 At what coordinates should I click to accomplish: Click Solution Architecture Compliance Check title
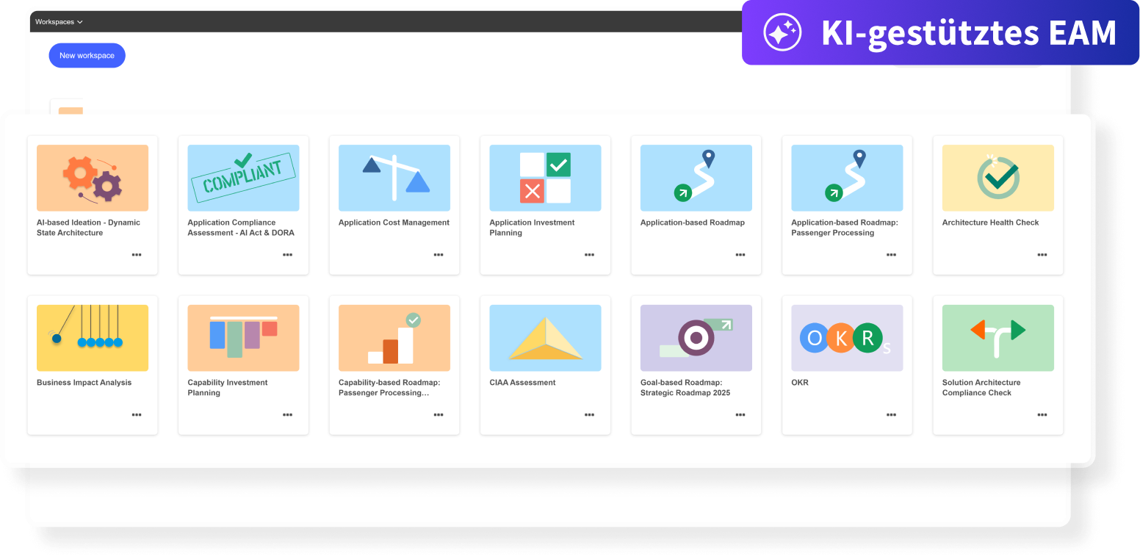(981, 388)
